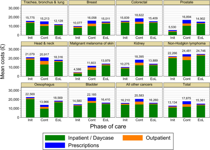Click the Head & neck EoL bar
This screenshot has width=210, height=150.
pos(58,68)
